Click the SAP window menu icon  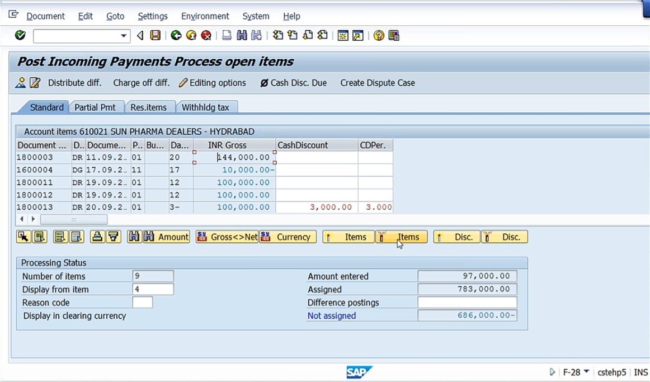click(13, 15)
